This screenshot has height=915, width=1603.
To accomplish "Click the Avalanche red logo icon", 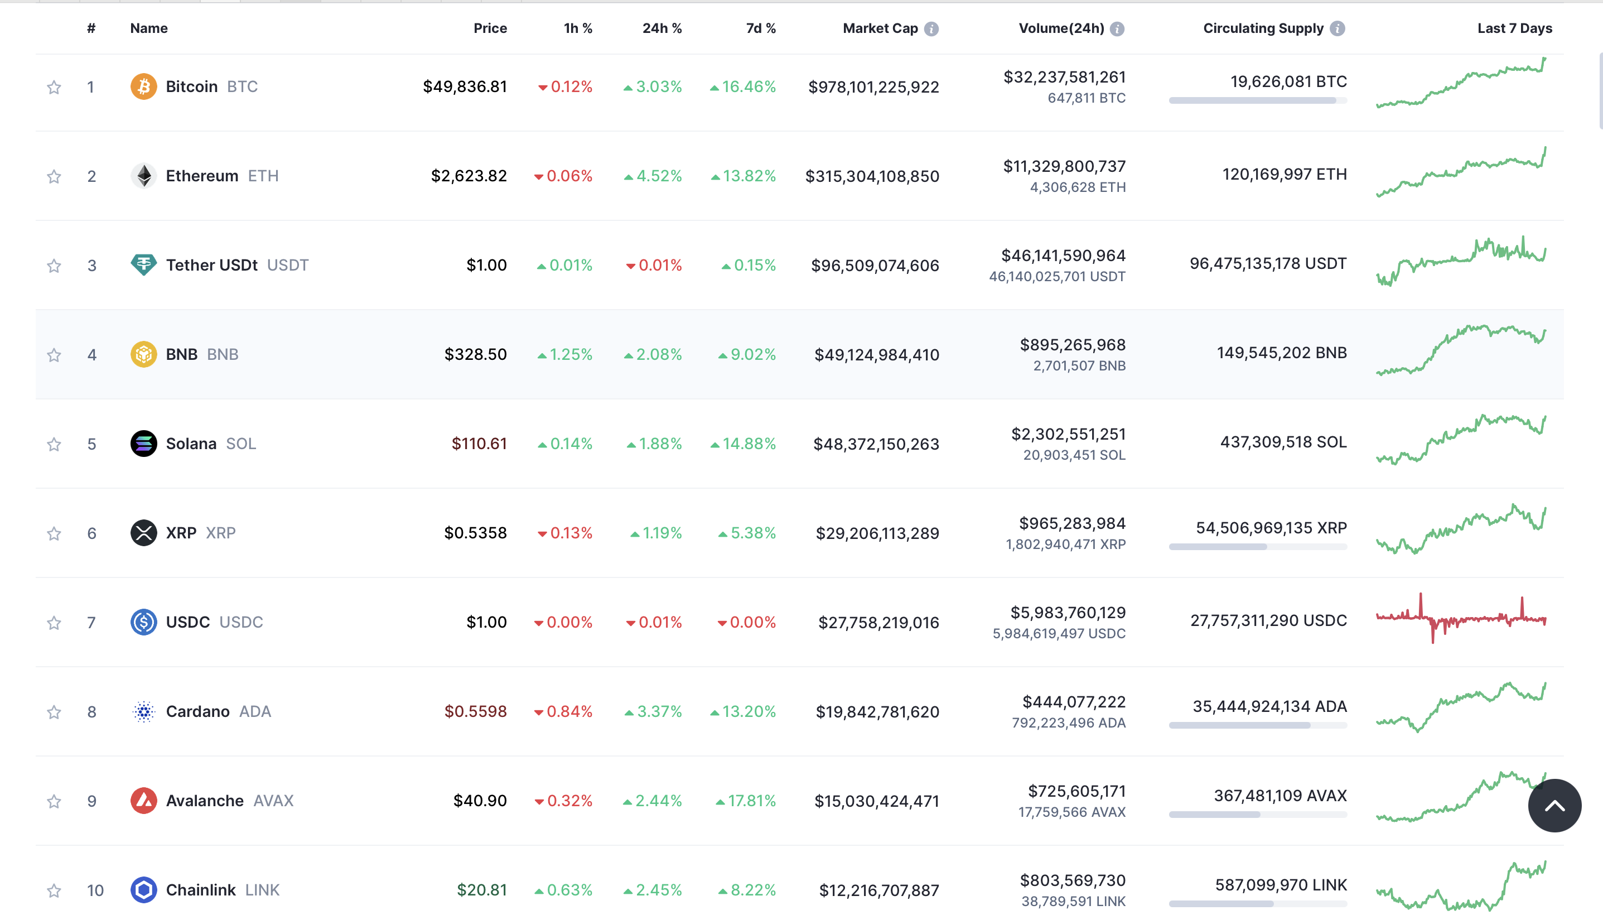I will (x=143, y=801).
